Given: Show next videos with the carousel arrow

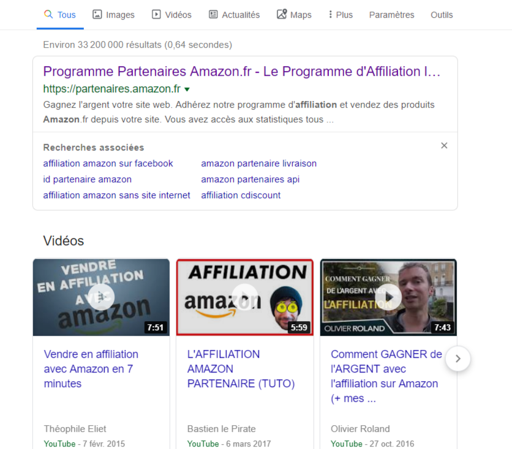Looking at the screenshot, I should click(457, 358).
